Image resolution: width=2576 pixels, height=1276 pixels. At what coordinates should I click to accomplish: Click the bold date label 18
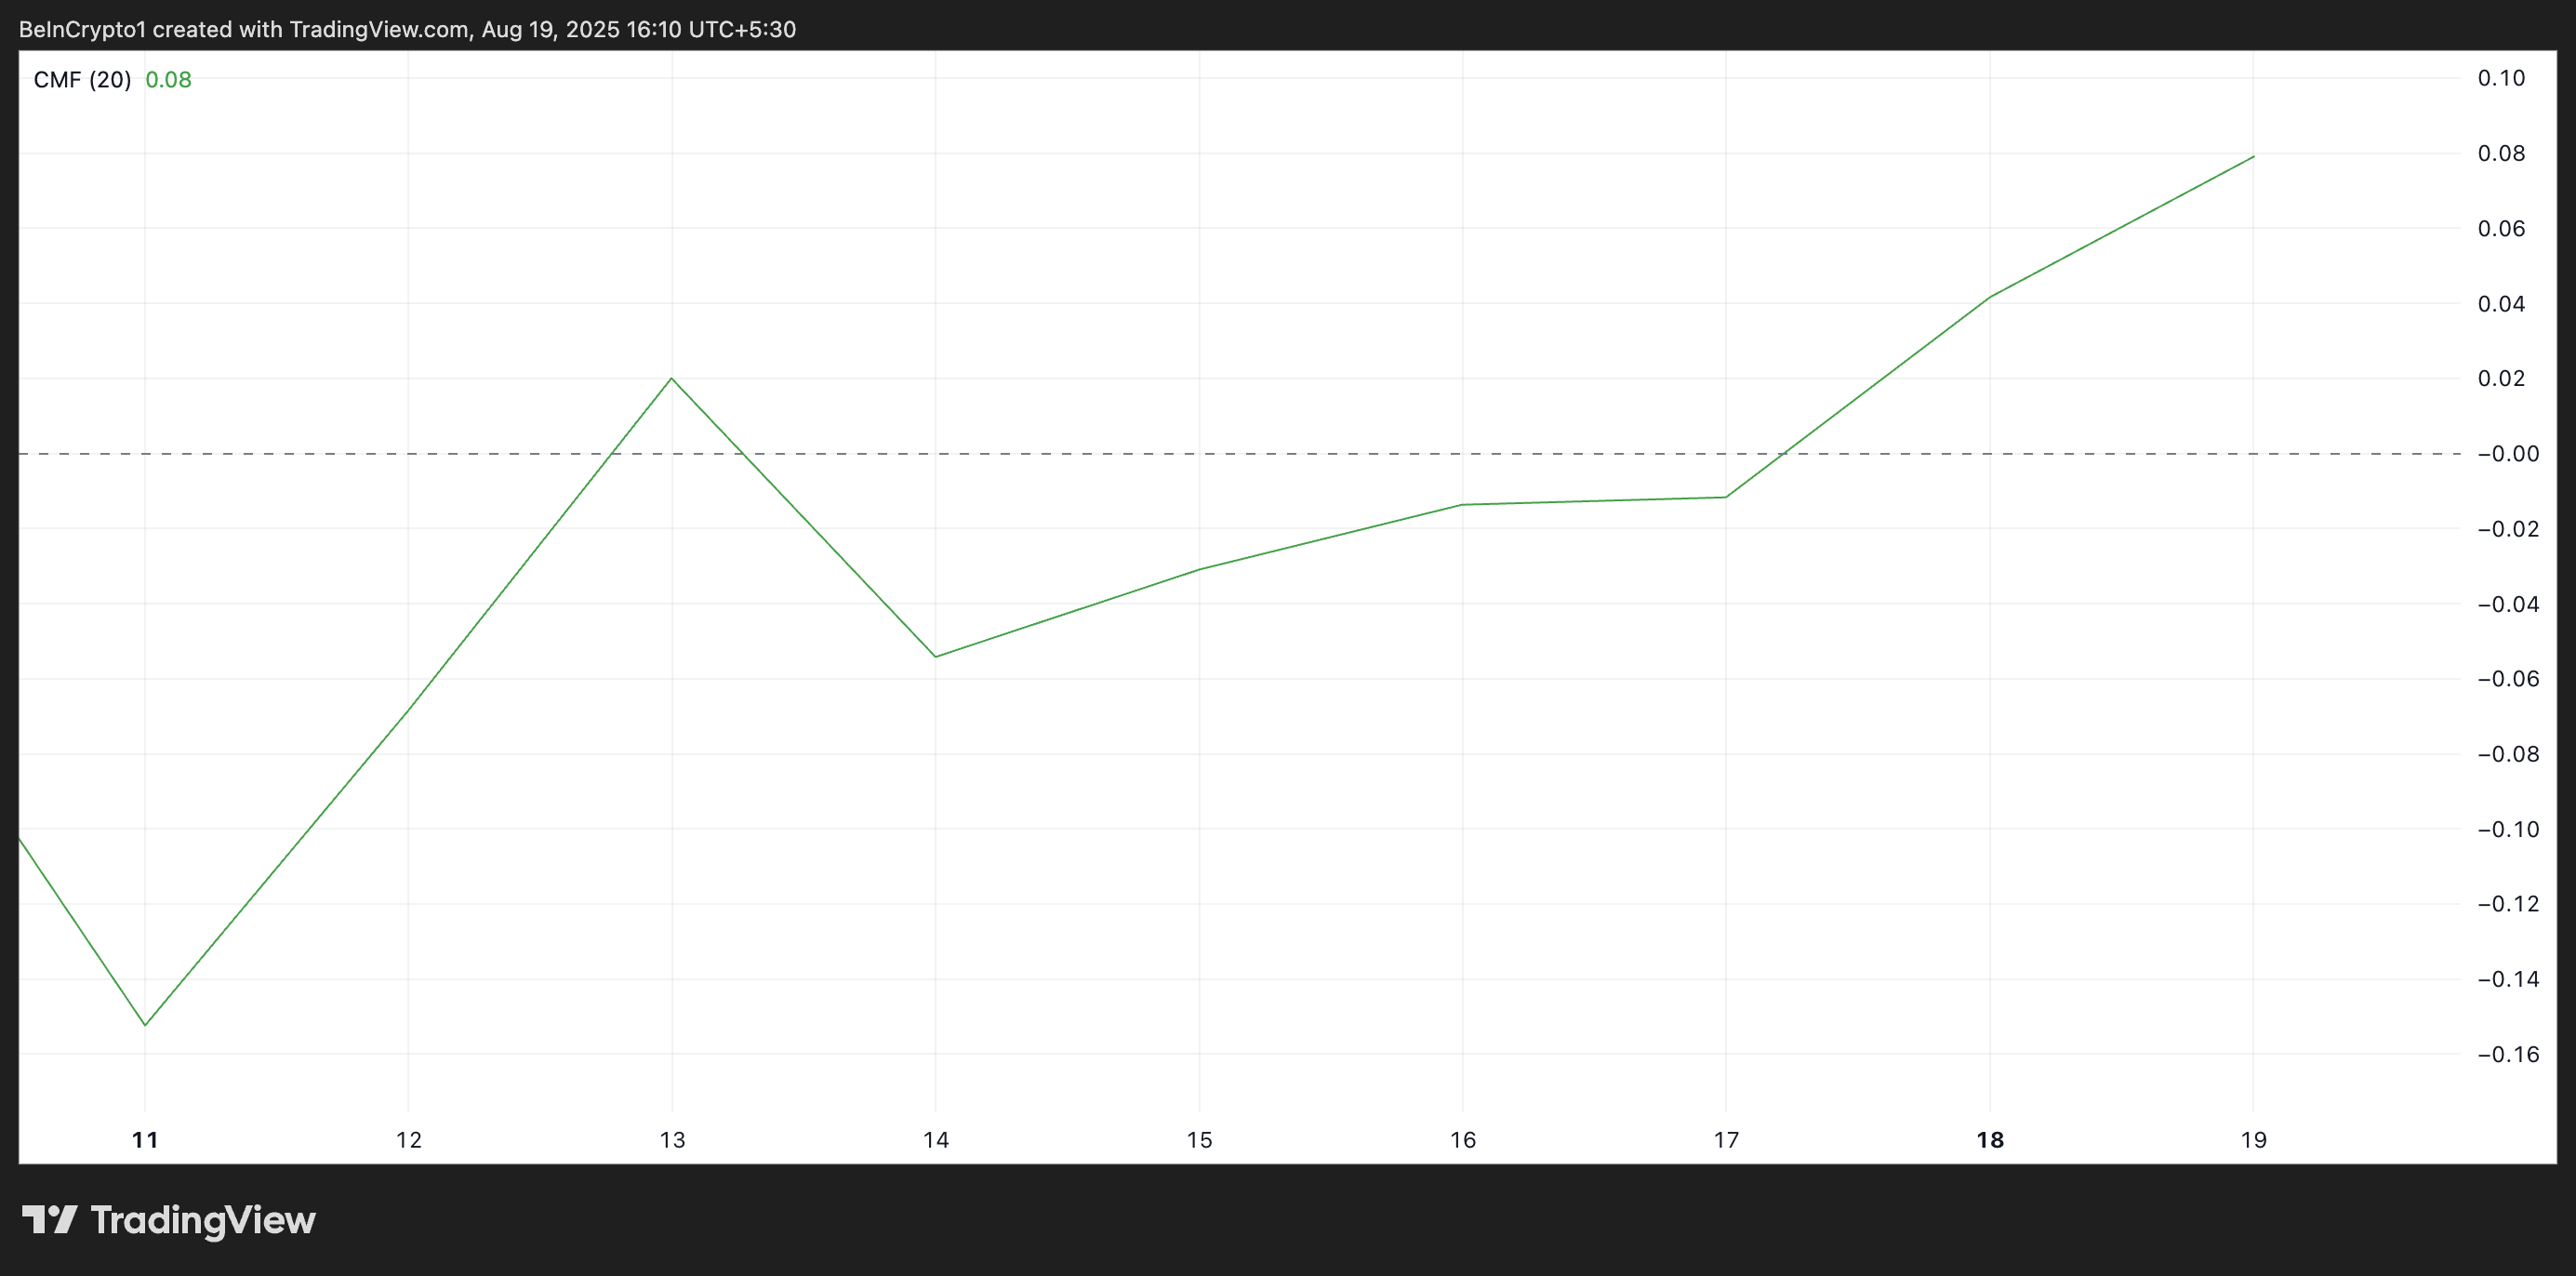click(1990, 1140)
